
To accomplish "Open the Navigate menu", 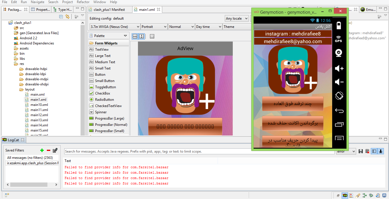I will click(37, 2).
